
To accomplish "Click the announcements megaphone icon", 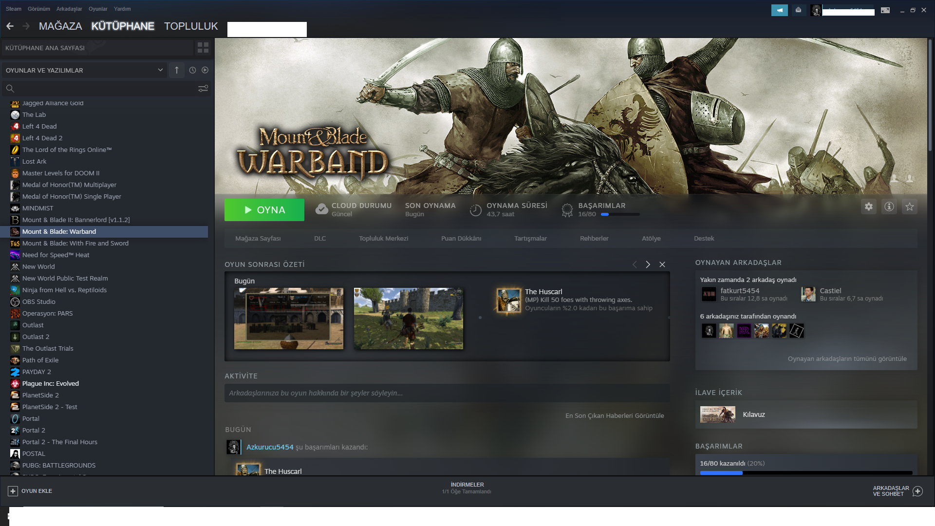I will point(779,10).
